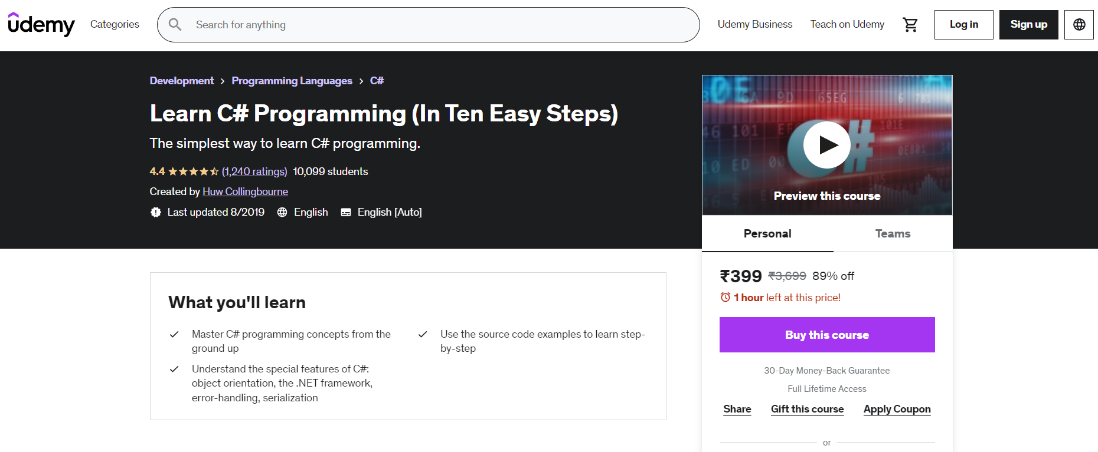The height and width of the screenshot is (452, 1098).
Task: Click the last updated badge icon
Action: pos(156,212)
